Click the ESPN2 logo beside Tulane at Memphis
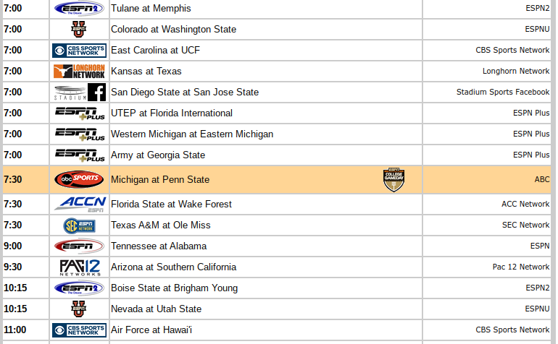The height and width of the screenshot is (344, 558). click(79, 9)
